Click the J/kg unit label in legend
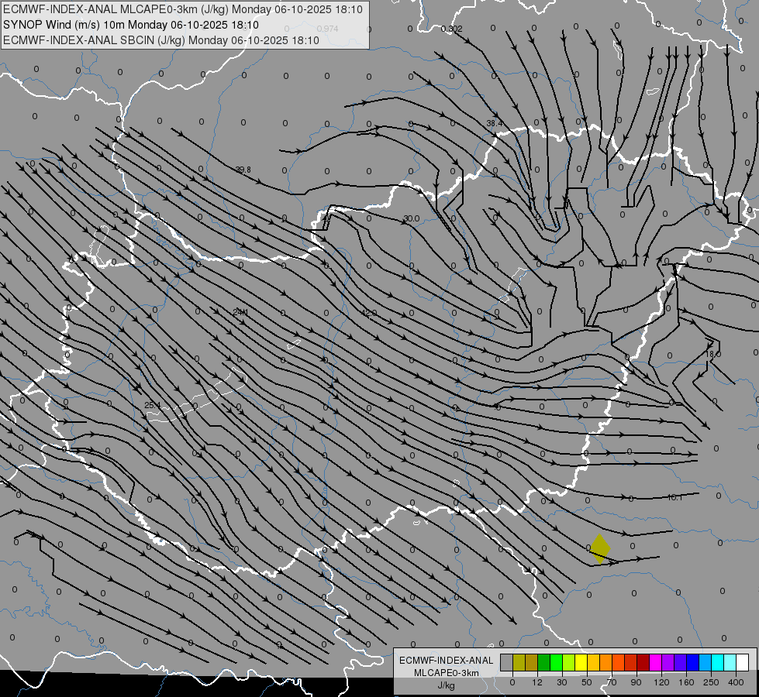 point(445,685)
